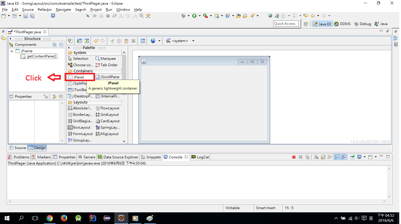This screenshot has height=224, width=401.
Task: Click Collapse All icon in Components panel
Action: 61,45
